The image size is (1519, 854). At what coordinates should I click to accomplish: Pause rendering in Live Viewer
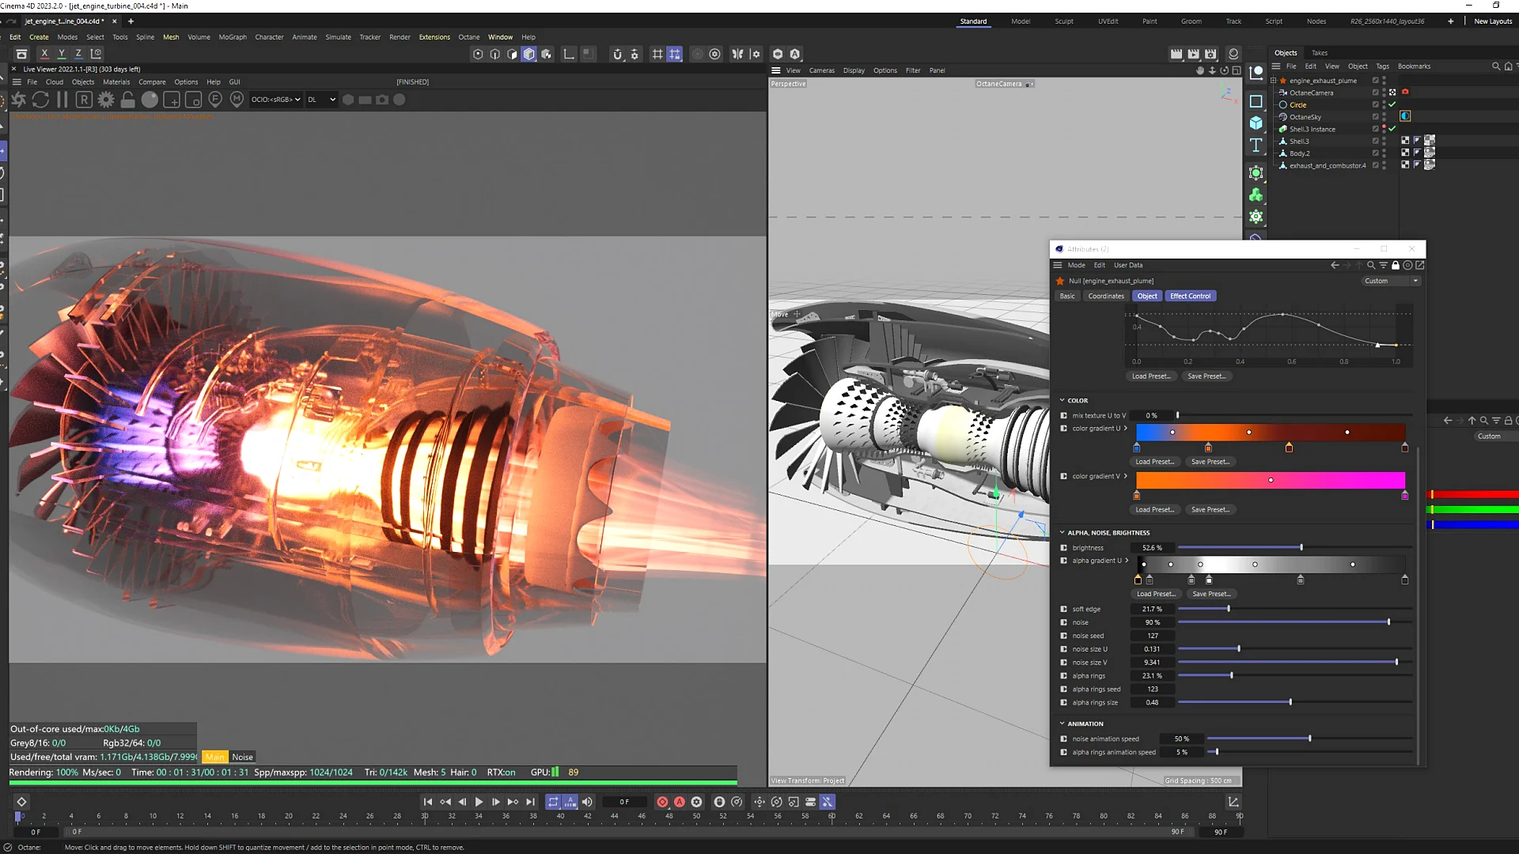pos(63,100)
